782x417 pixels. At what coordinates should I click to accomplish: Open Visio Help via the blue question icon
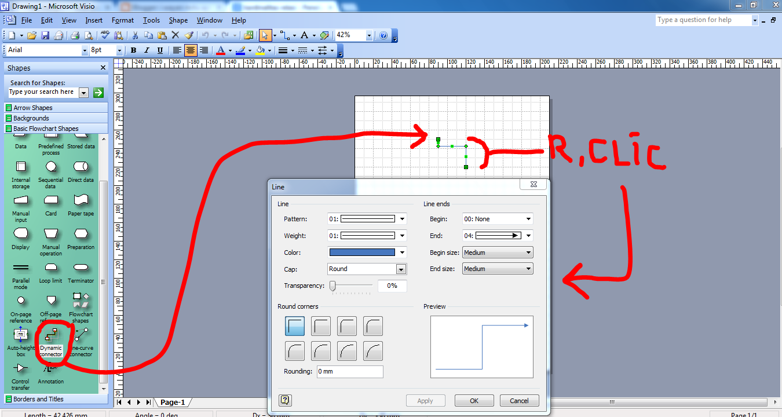(383, 35)
